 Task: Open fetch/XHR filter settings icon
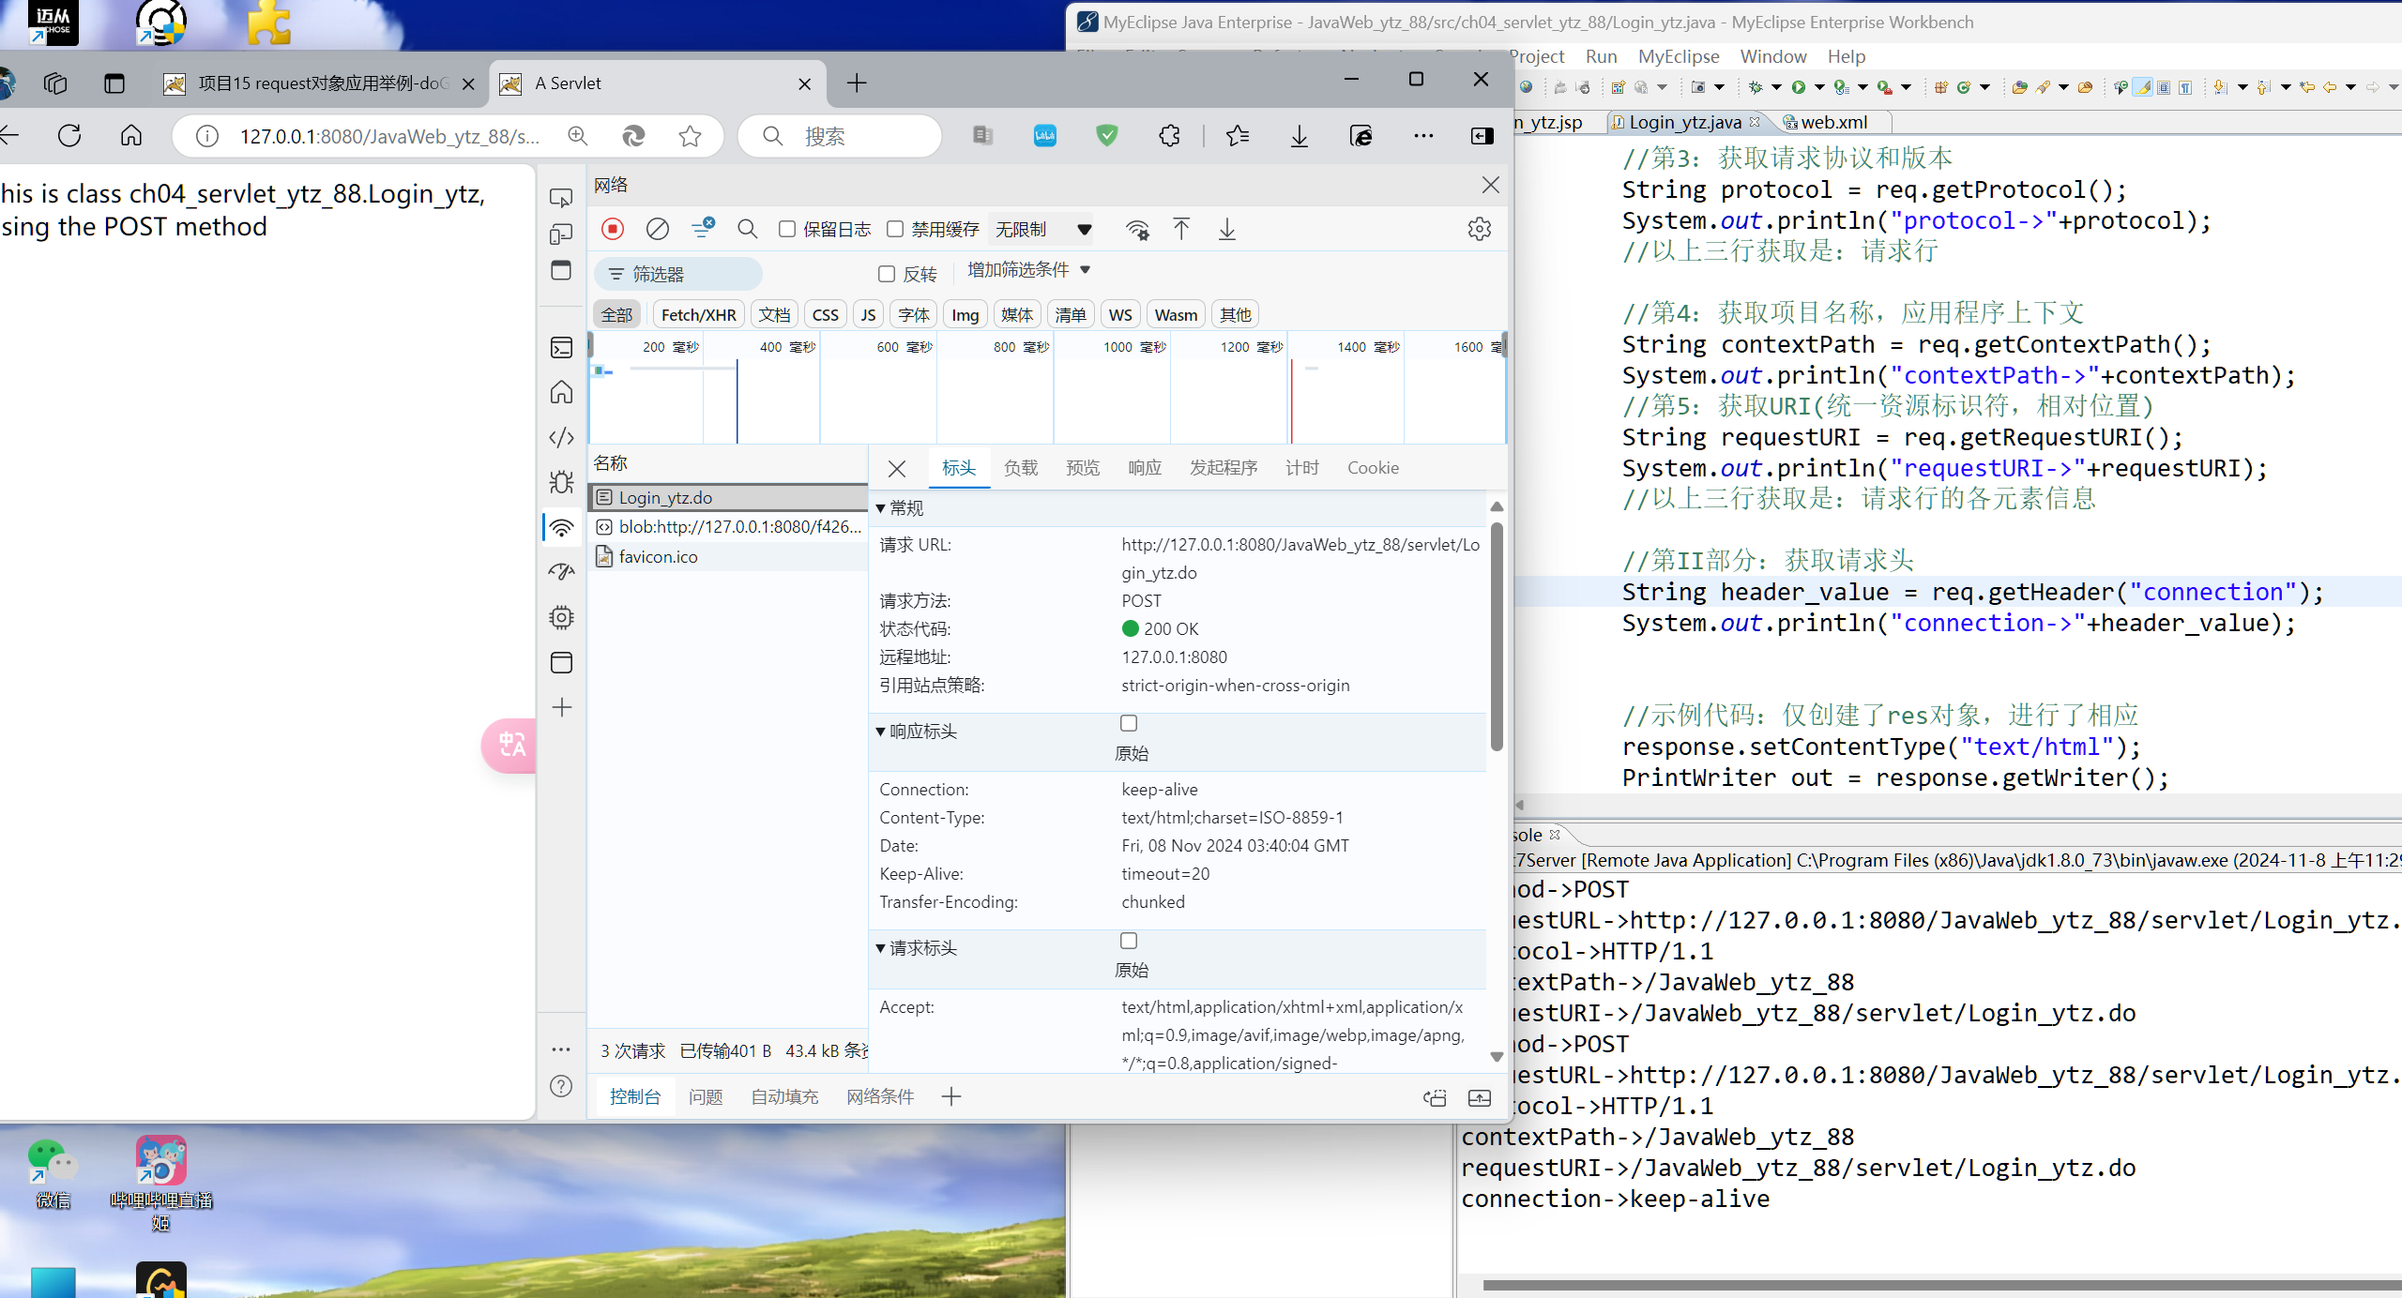pos(702,228)
